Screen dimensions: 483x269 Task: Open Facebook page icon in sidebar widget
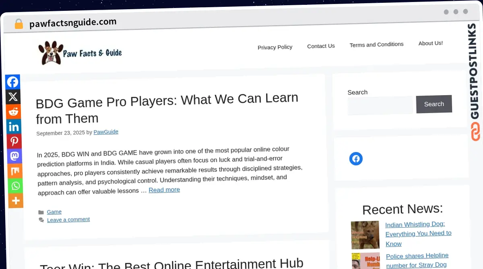click(356, 159)
